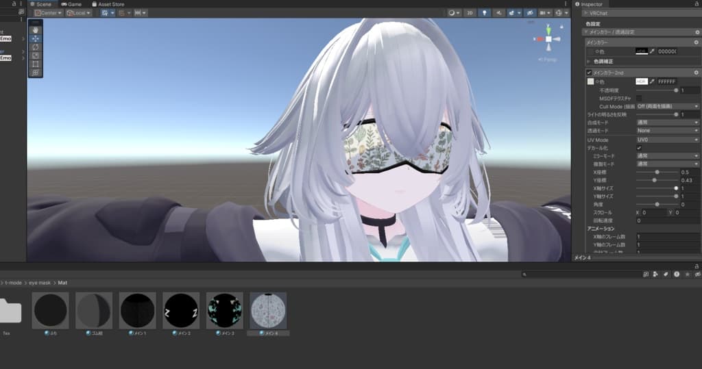Select the Move tool in scene toolbar

tap(36, 39)
